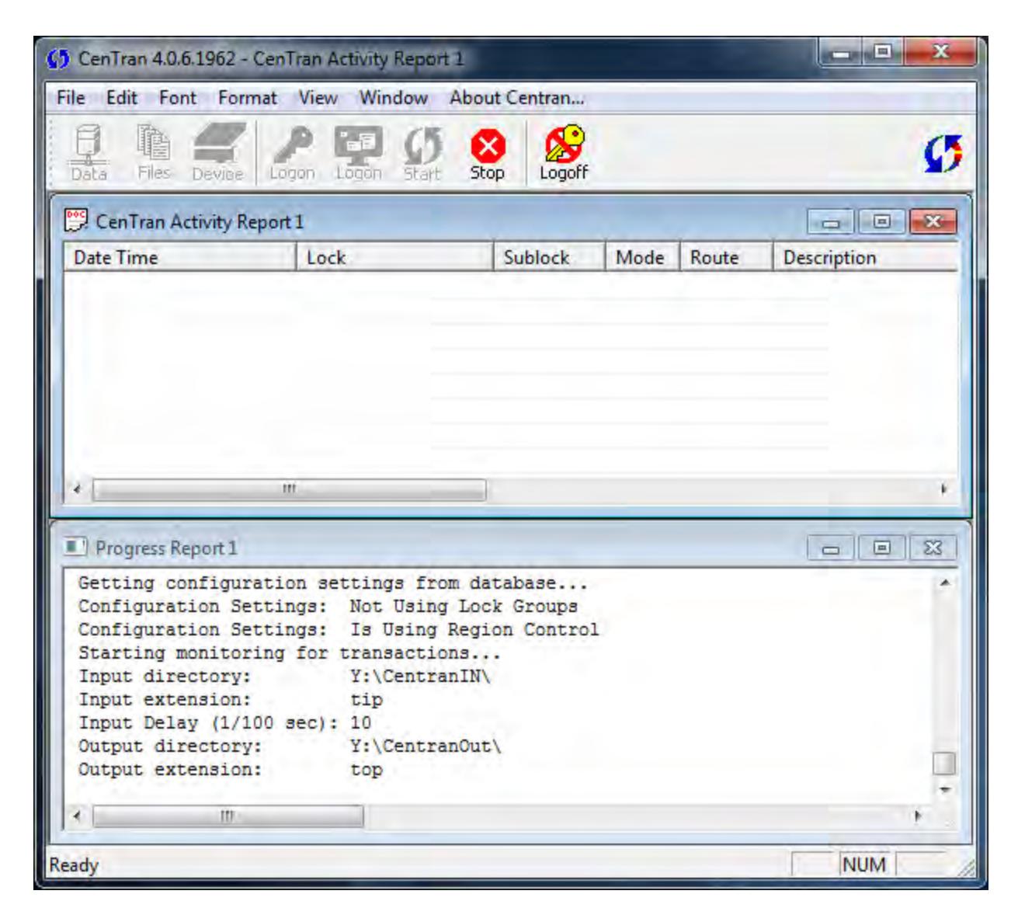
Task: Click the grayed Start icon
Action: pyautogui.click(x=422, y=153)
